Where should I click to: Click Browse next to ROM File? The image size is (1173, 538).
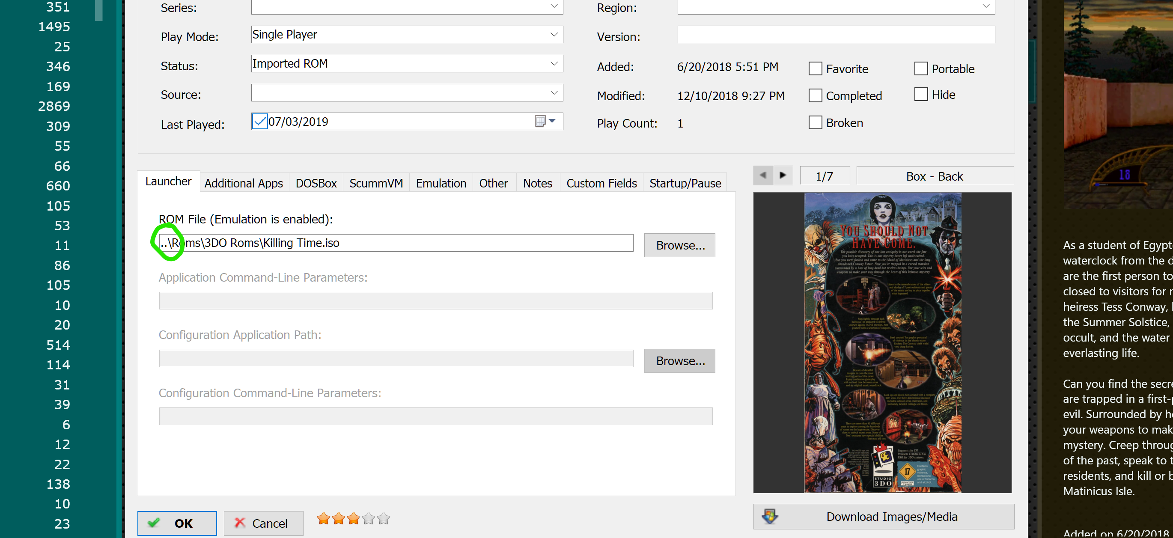point(679,245)
